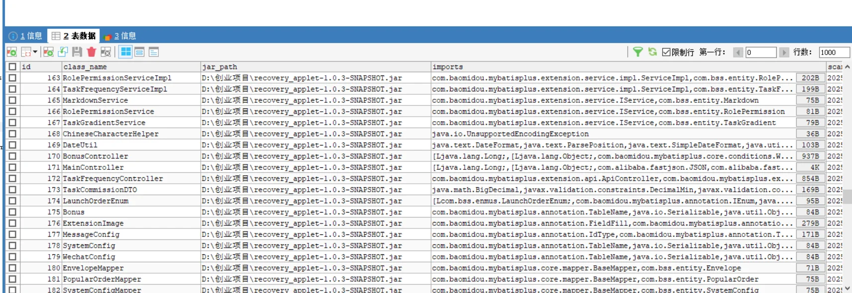
Task: Click the duplicate current row icon
Action: tap(63, 52)
